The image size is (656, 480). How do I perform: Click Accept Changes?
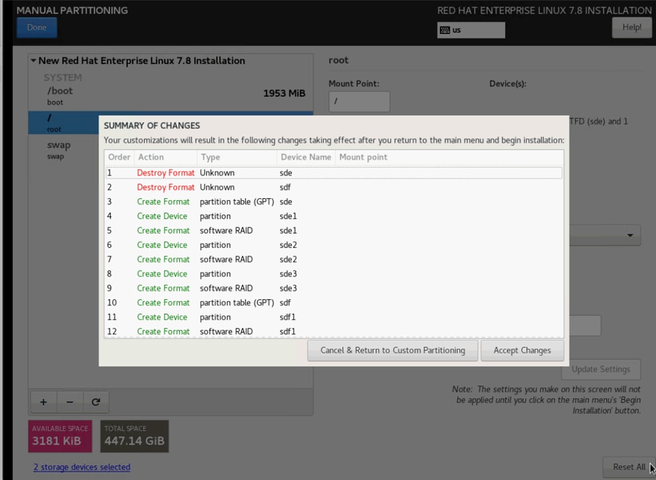[x=522, y=350]
